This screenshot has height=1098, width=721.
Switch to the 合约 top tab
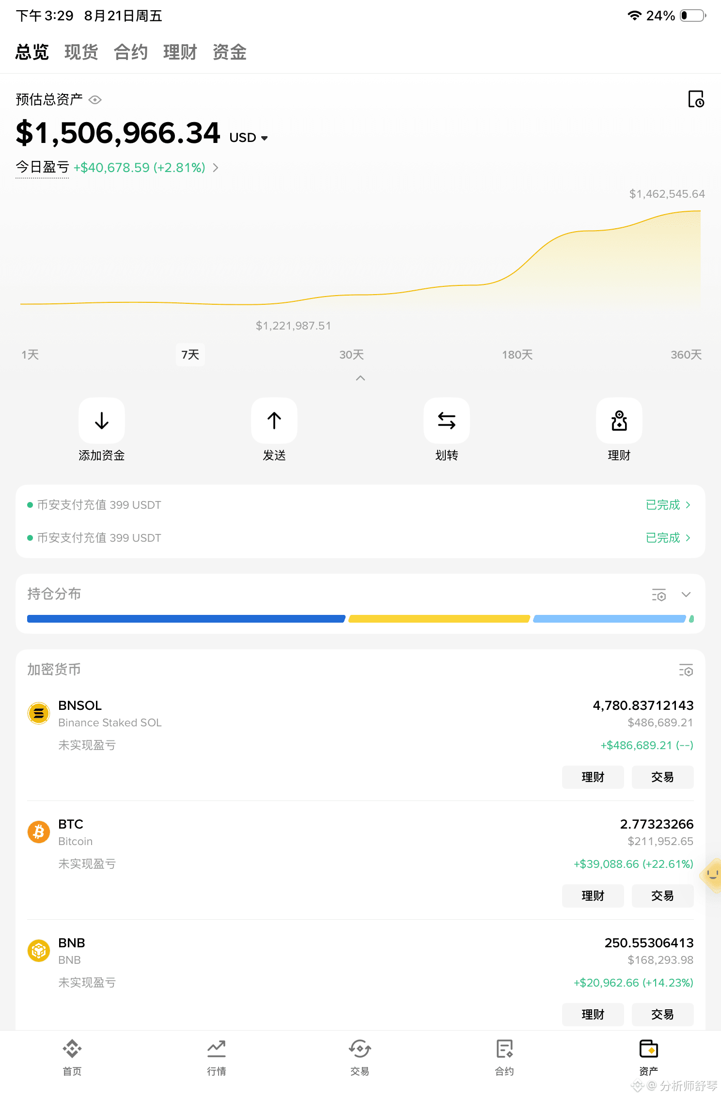131,52
